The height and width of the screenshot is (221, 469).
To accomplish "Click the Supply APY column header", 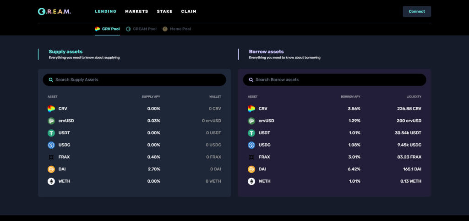I will point(151,97).
